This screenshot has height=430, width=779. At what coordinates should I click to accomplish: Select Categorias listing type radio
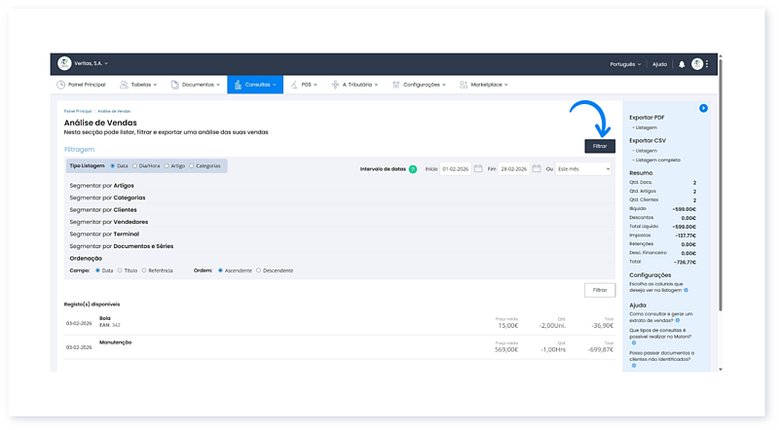191,166
